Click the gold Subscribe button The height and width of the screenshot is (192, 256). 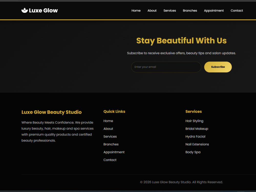[218, 67]
